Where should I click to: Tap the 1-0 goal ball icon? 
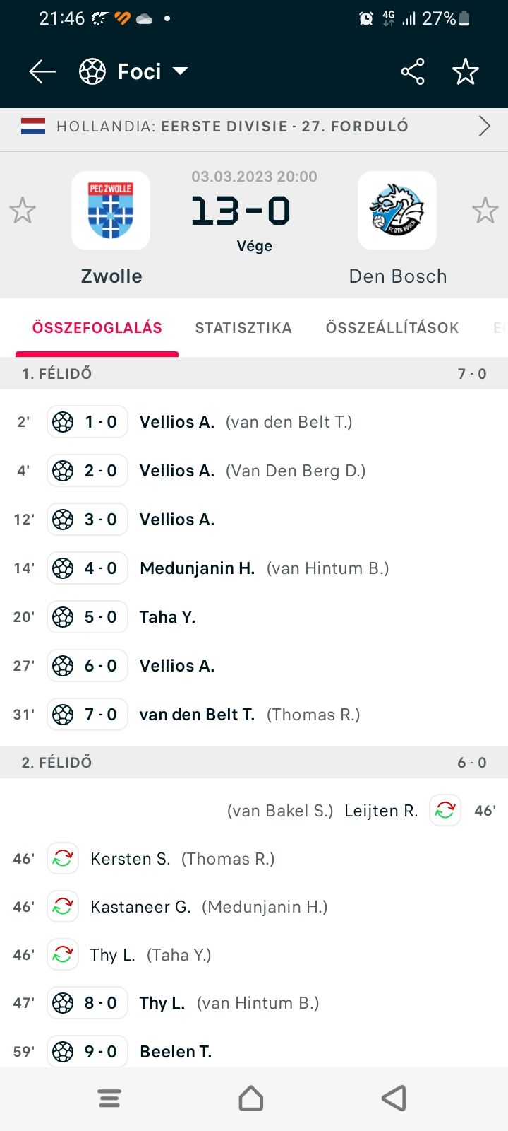point(64,422)
